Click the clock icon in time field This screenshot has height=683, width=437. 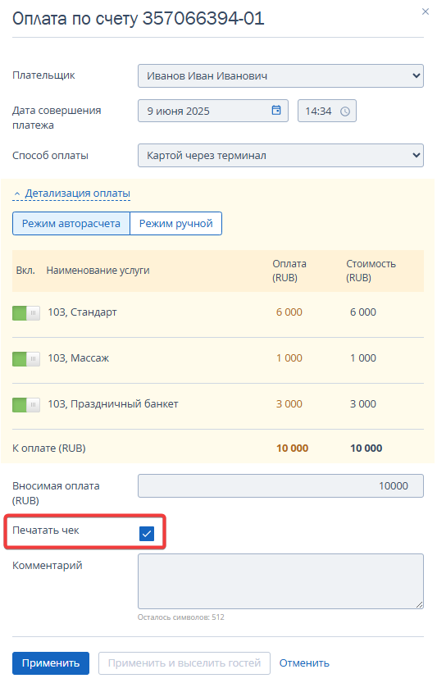(x=345, y=112)
